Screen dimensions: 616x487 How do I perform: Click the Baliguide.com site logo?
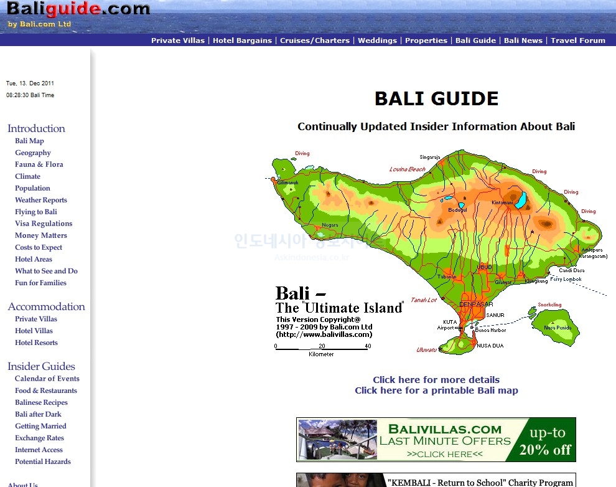point(78,9)
